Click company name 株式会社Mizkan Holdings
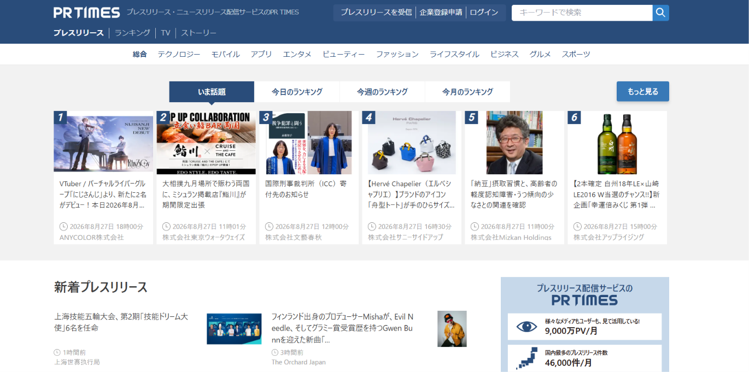This screenshot has width=749, height=372. click(511, 237)
